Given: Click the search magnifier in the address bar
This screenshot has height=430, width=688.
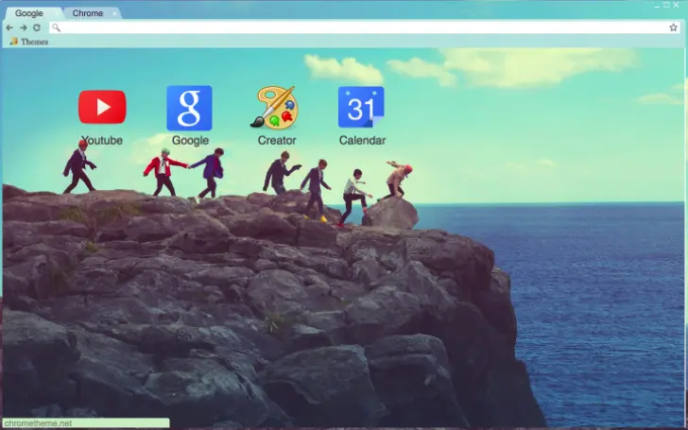Looking at the screenshot, I should click(x=56, y=27).
